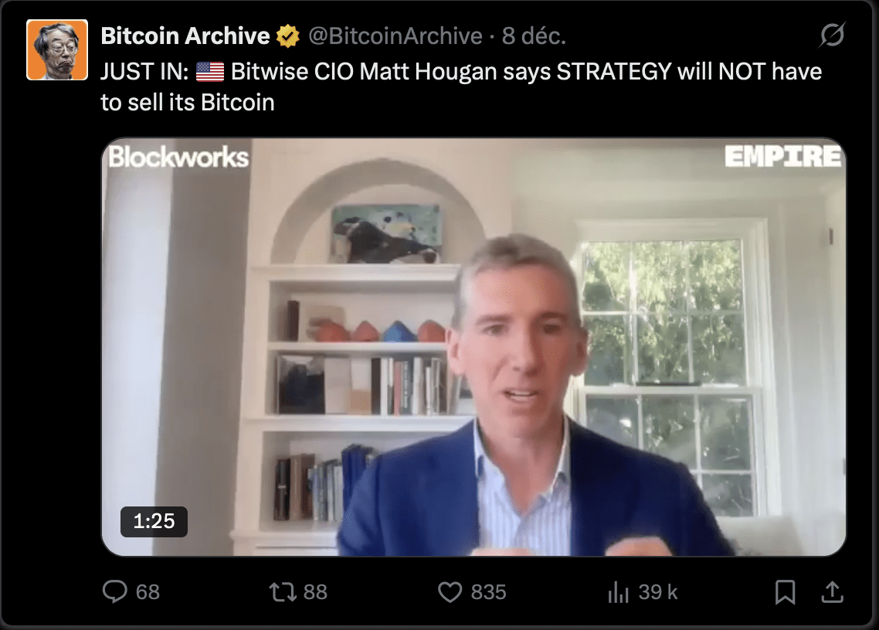879x630 pixels.
Task: Open the post via 8 déc. timestamp
Action: click(x=534, y=36)
